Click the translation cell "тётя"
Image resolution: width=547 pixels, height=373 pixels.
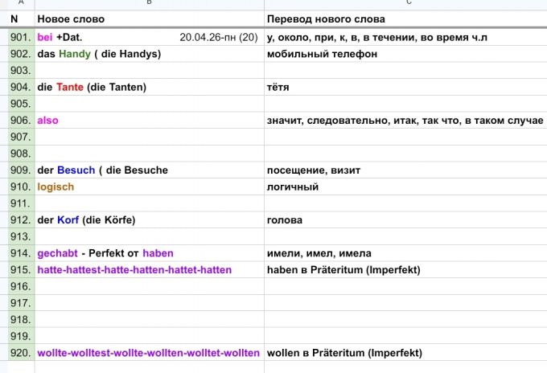[x=405, y=87]
